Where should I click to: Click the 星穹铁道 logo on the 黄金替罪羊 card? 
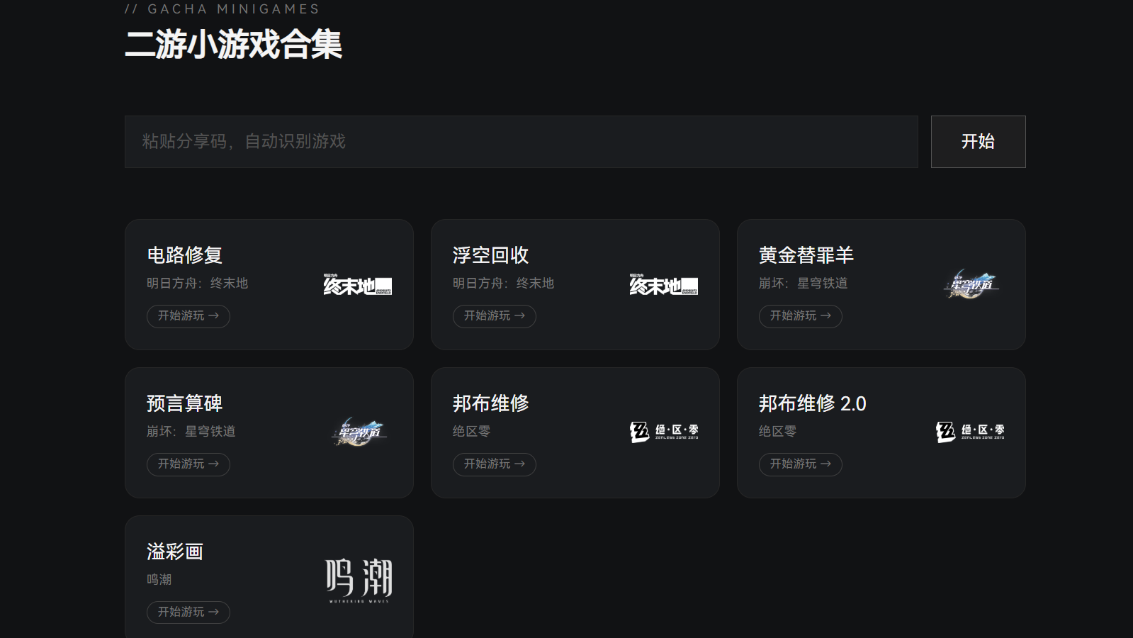click(x=970, y=284)
